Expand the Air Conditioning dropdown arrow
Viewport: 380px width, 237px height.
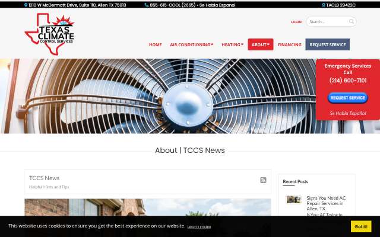coord(212,44)
